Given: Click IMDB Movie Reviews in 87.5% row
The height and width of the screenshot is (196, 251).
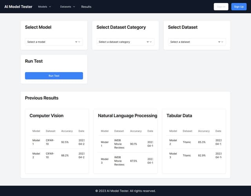Looking at the screenshot, I should pyautogui.click(x=119, y=161).
